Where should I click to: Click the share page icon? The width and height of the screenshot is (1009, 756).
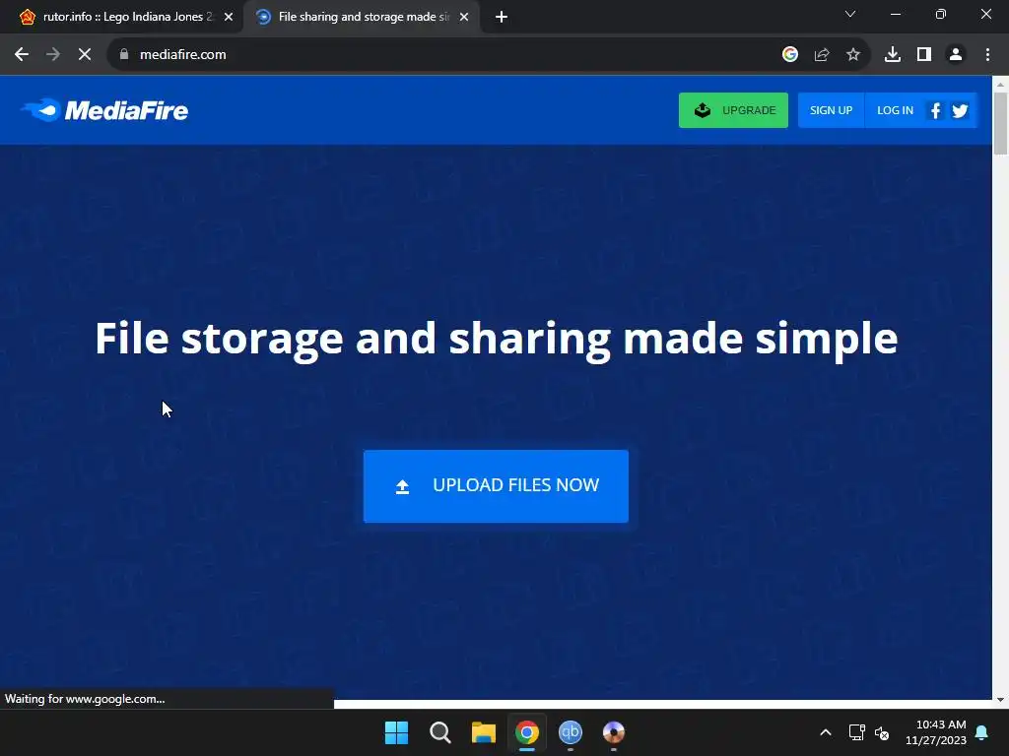(x=822, y=55)
